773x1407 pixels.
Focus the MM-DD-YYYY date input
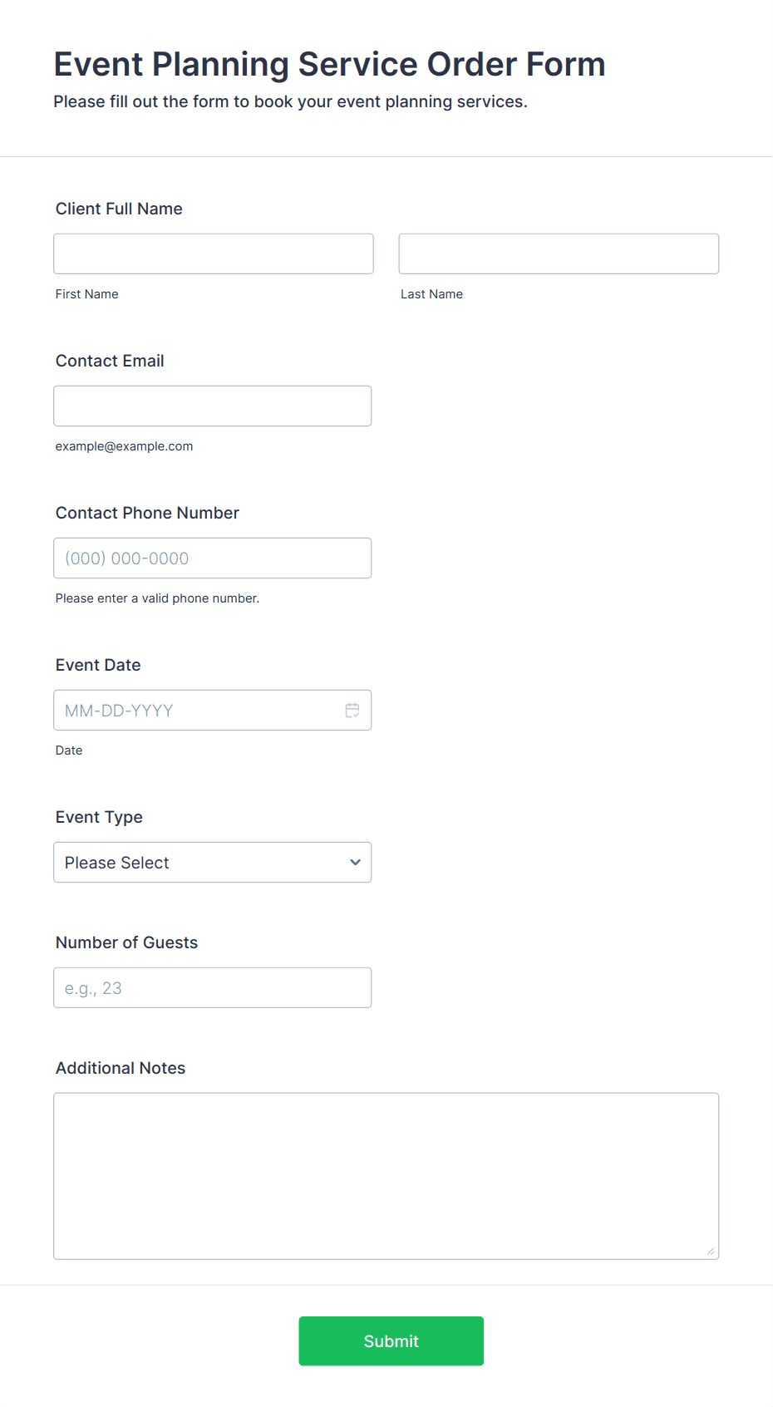pos(195,711)
